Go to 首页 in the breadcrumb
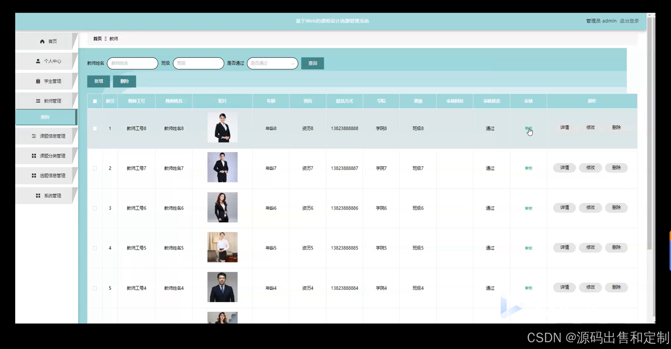This screenshot has width=671, height=349. pos(98,39)
